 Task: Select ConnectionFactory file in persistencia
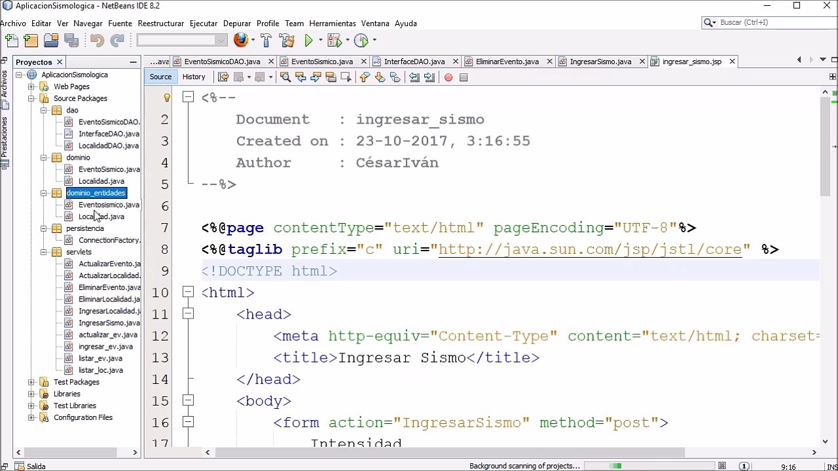(x=109, y=240)
